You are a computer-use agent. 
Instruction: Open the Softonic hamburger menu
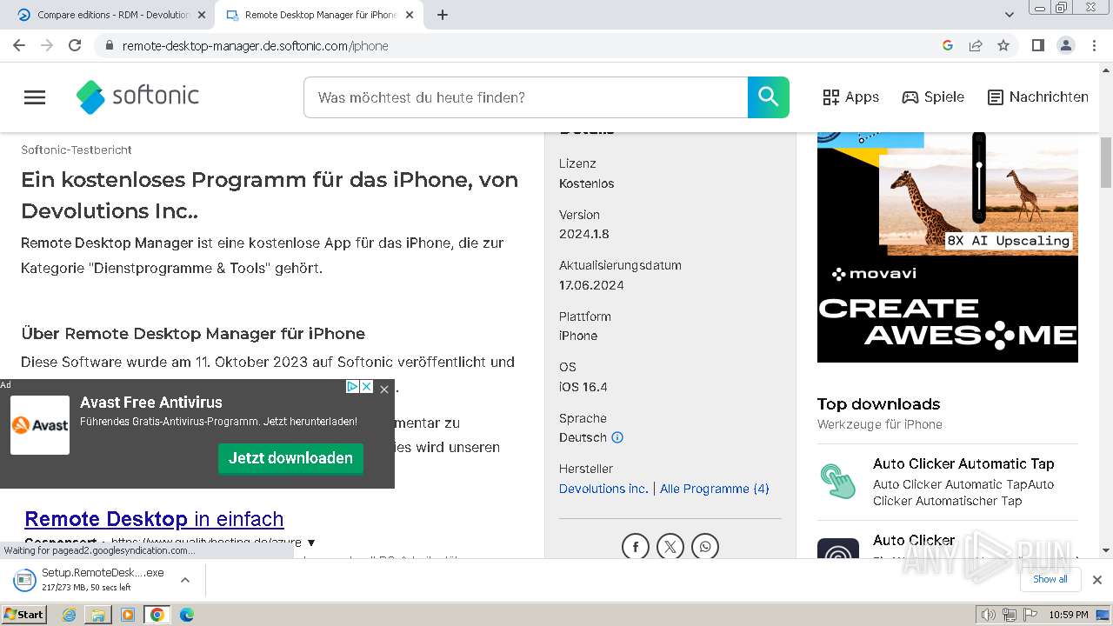point(35,97)
